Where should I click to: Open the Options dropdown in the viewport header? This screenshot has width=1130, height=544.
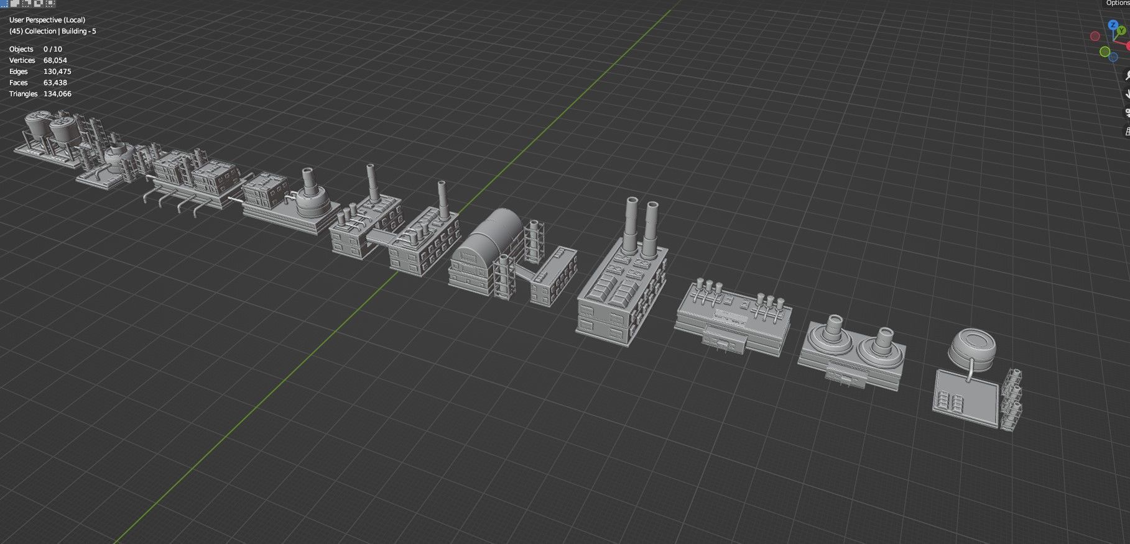coord(1116,3)
